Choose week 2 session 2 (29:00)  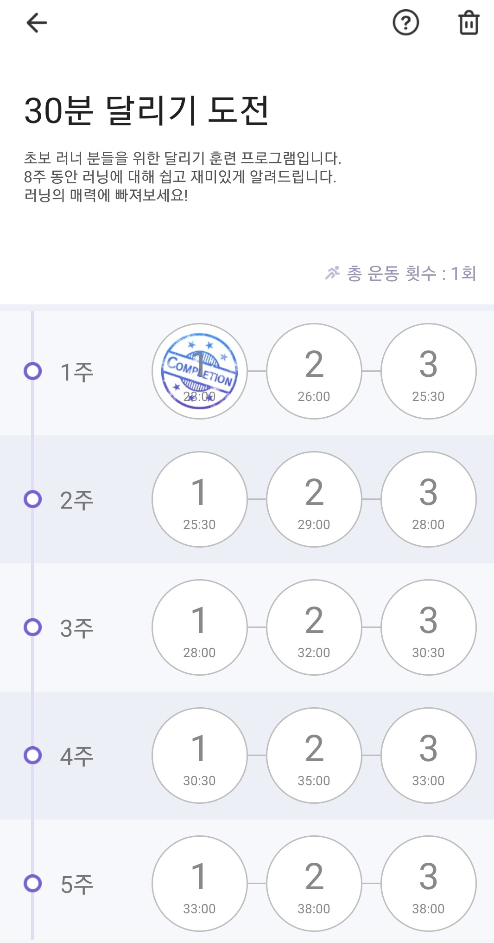[314, 499]
